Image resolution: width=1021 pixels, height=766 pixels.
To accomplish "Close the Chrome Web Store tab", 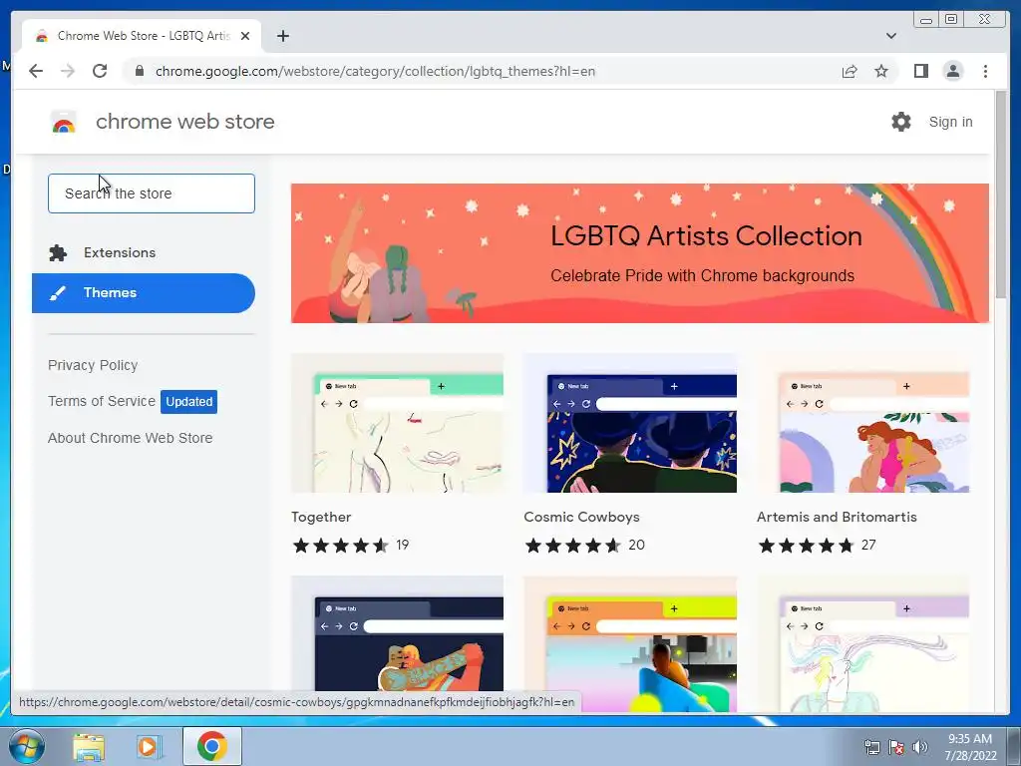I will coord(245,36).
